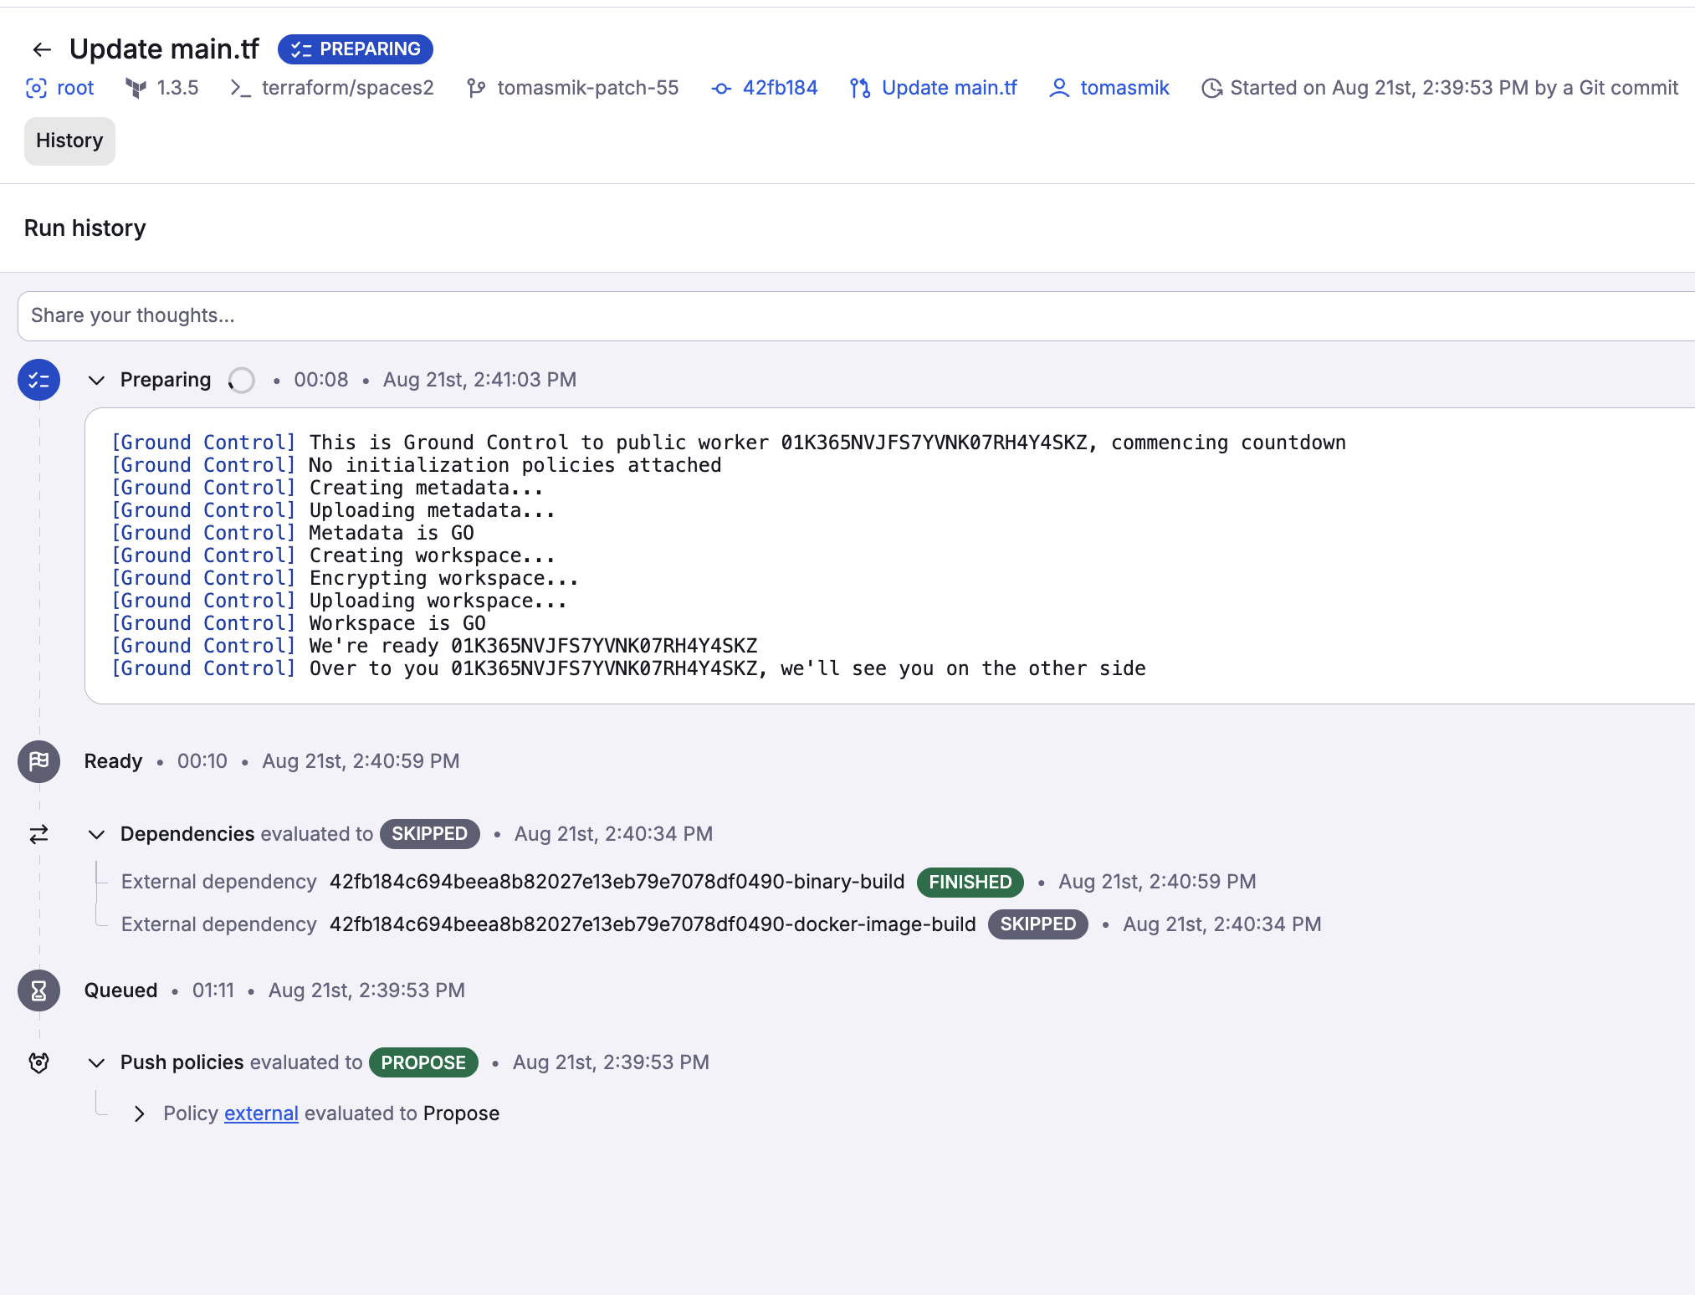Click the Terraform version 1.3.5 icon
The width and height of the screenshot is (1695, 1295).
[136, 88]
